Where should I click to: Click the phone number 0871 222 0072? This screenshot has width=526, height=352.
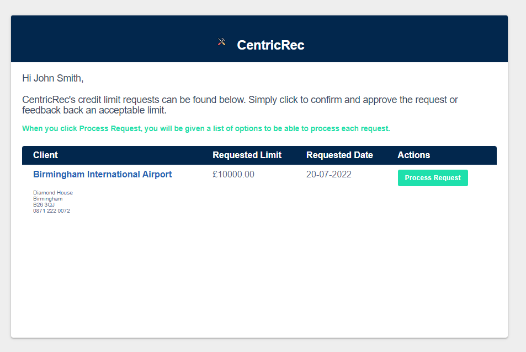pos(52,210)
